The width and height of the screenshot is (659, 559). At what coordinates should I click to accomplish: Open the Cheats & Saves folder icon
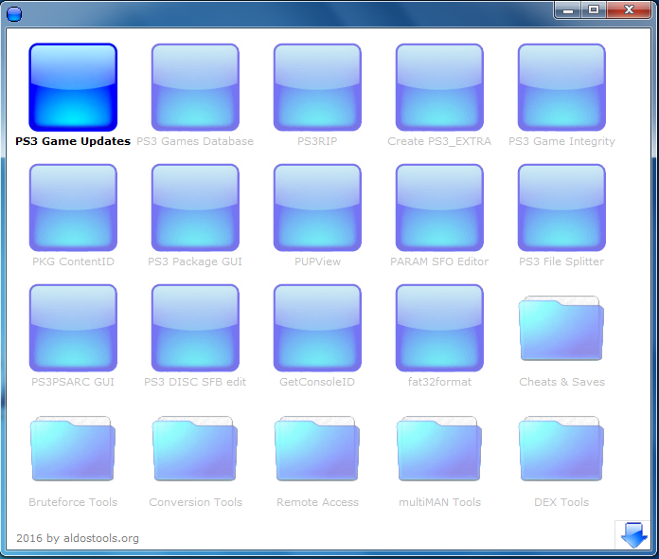click(561, 328)
